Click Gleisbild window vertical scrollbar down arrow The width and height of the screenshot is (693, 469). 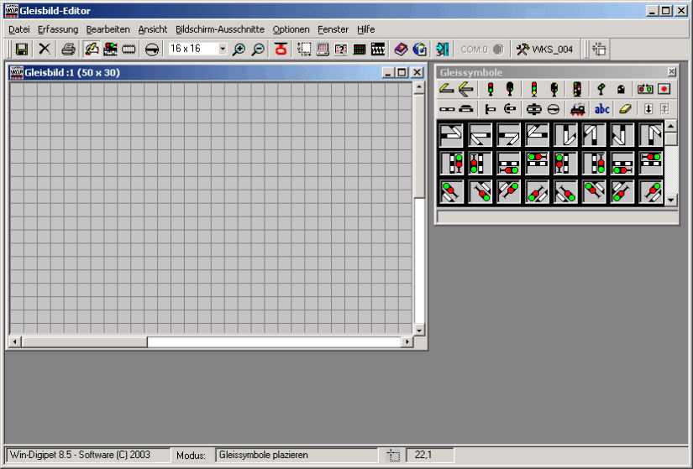point(419,331)
